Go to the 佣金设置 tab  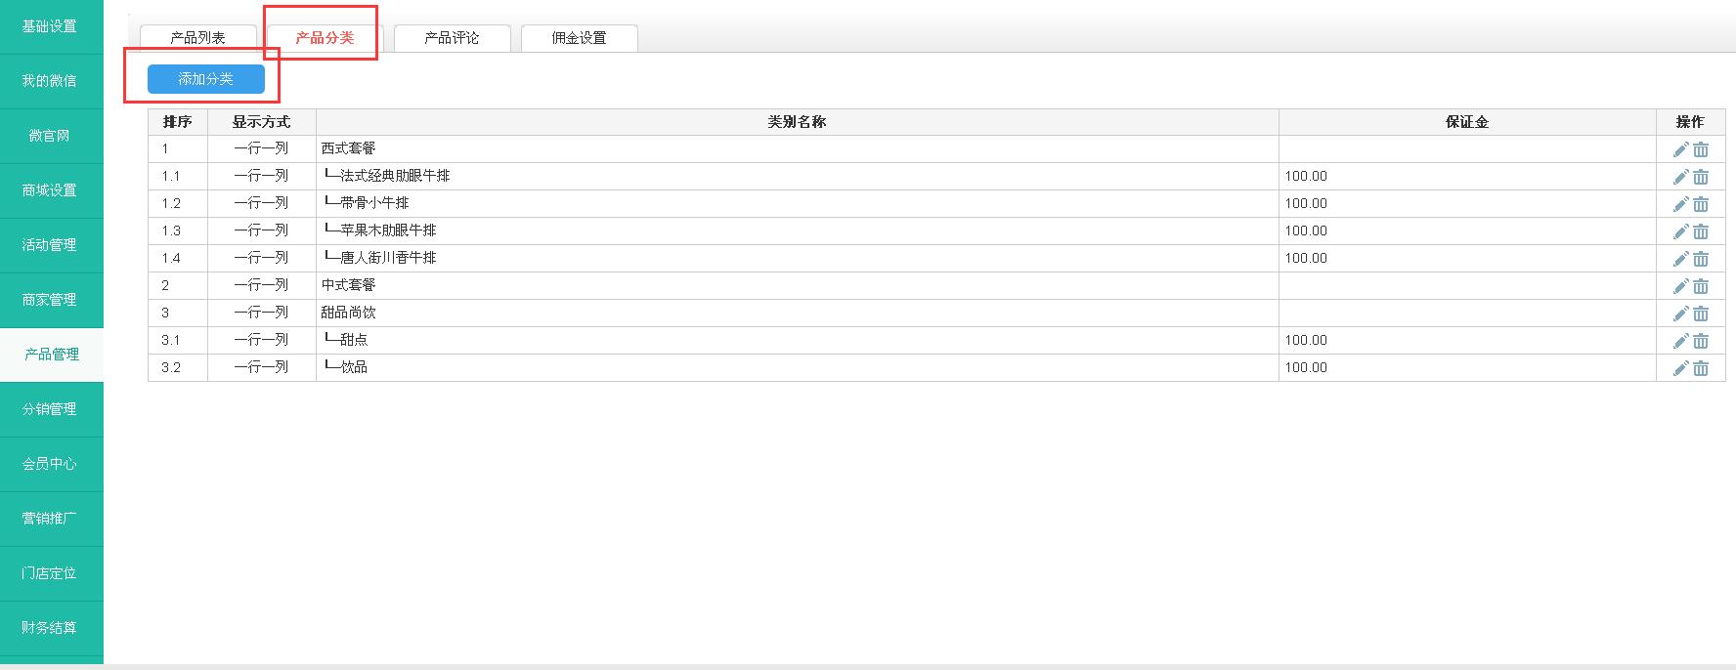[579, 38]
